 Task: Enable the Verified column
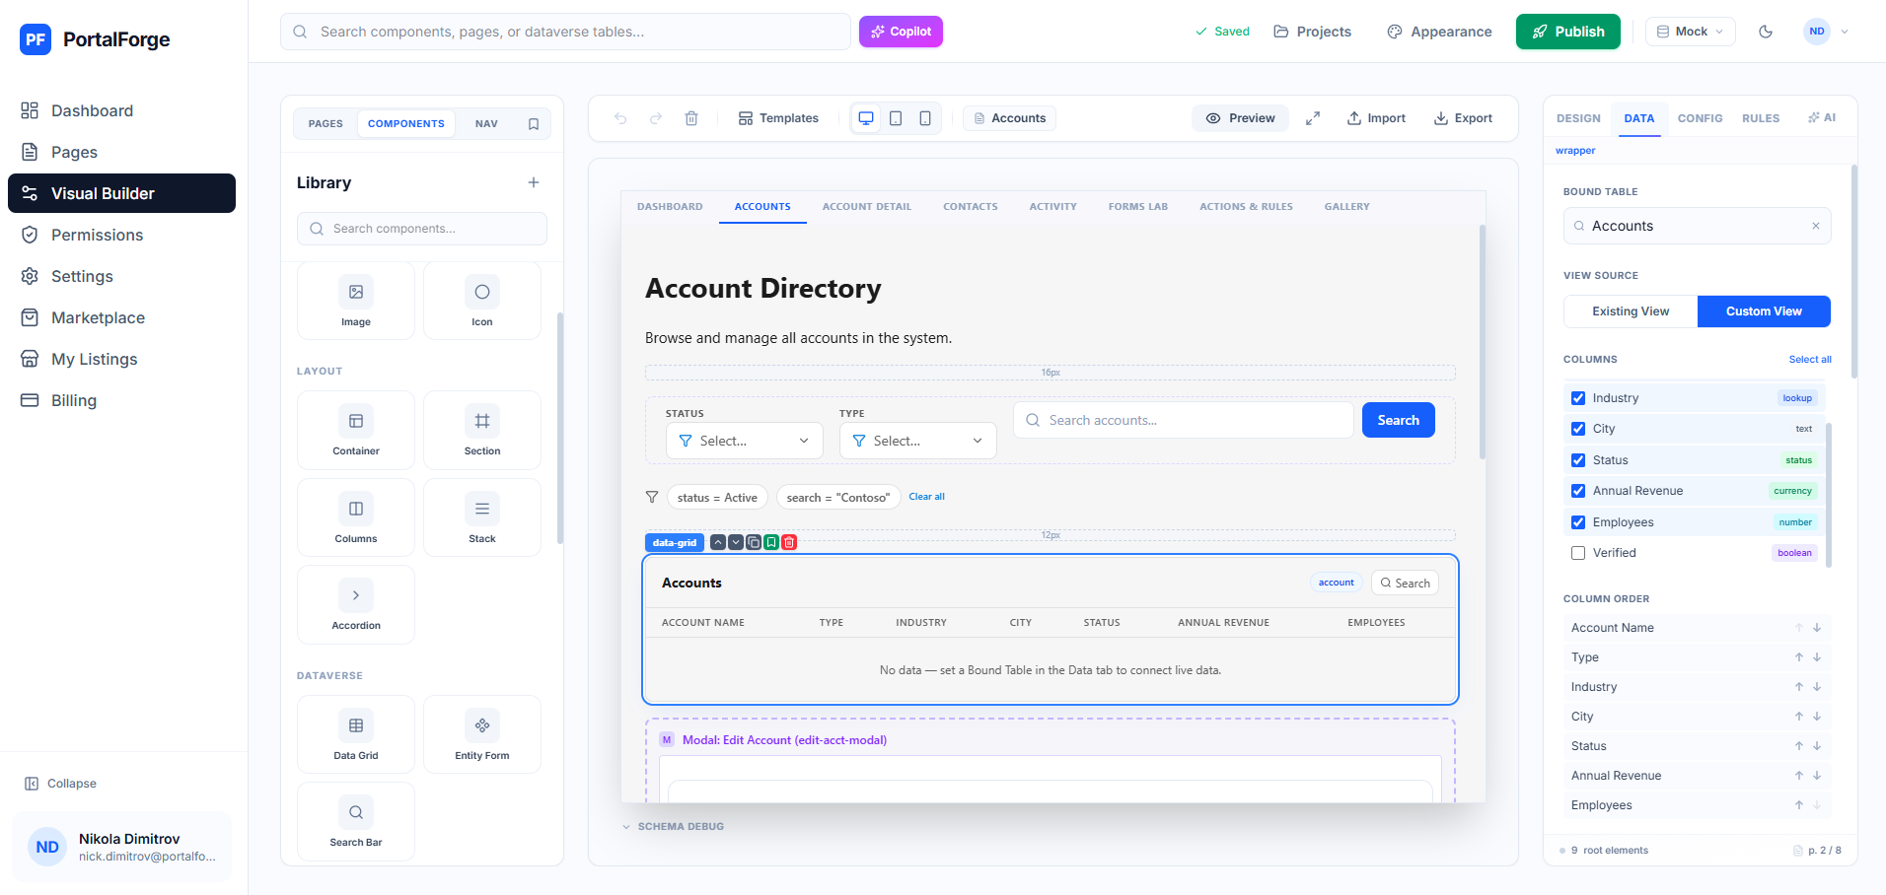coord(1578,552)
